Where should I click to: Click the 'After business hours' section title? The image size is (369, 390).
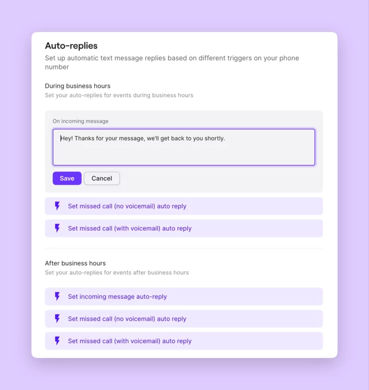pyautogui.click(x=75, y=263)
